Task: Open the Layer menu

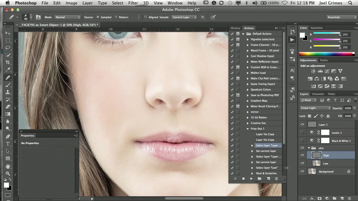Action: 87,3
